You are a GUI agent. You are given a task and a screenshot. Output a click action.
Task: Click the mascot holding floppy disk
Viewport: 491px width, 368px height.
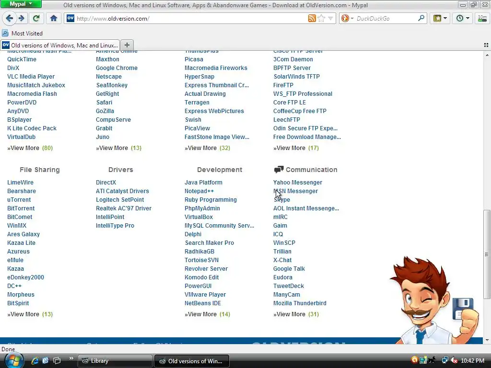(x=433, y=300)
